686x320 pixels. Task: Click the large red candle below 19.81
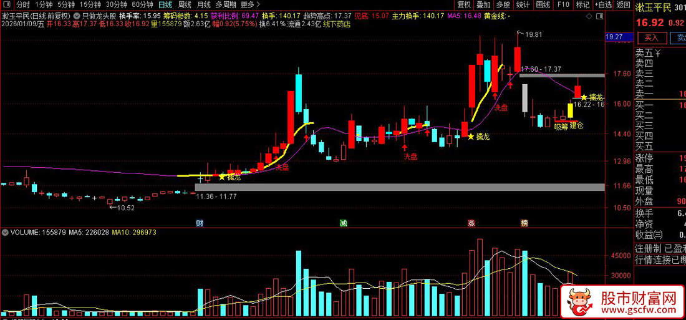[517, 59]
